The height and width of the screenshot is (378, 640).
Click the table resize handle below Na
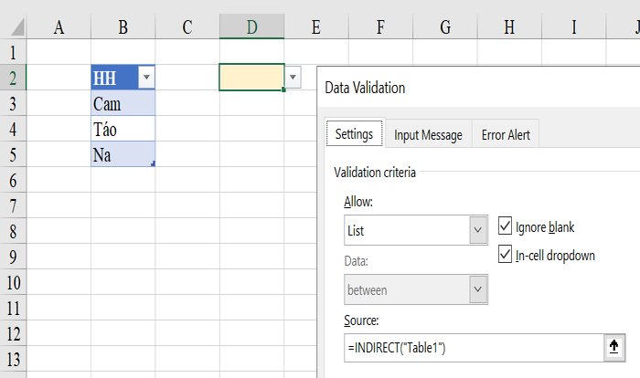pos(153,164)
